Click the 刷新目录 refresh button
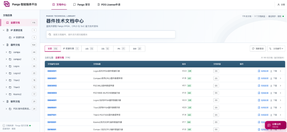The image size is (287, 132). pos(258,49)
